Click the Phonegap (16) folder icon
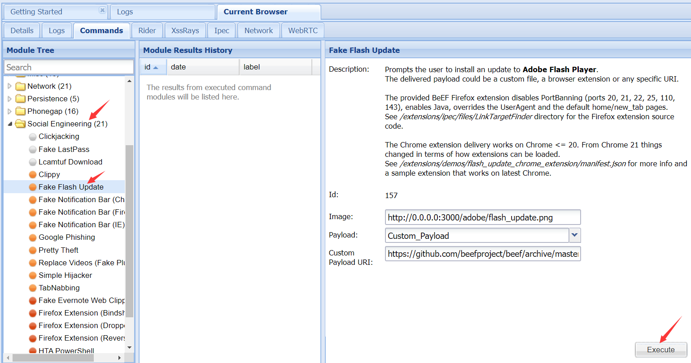This screenshot has height=363, width=691. click(21, 111)
